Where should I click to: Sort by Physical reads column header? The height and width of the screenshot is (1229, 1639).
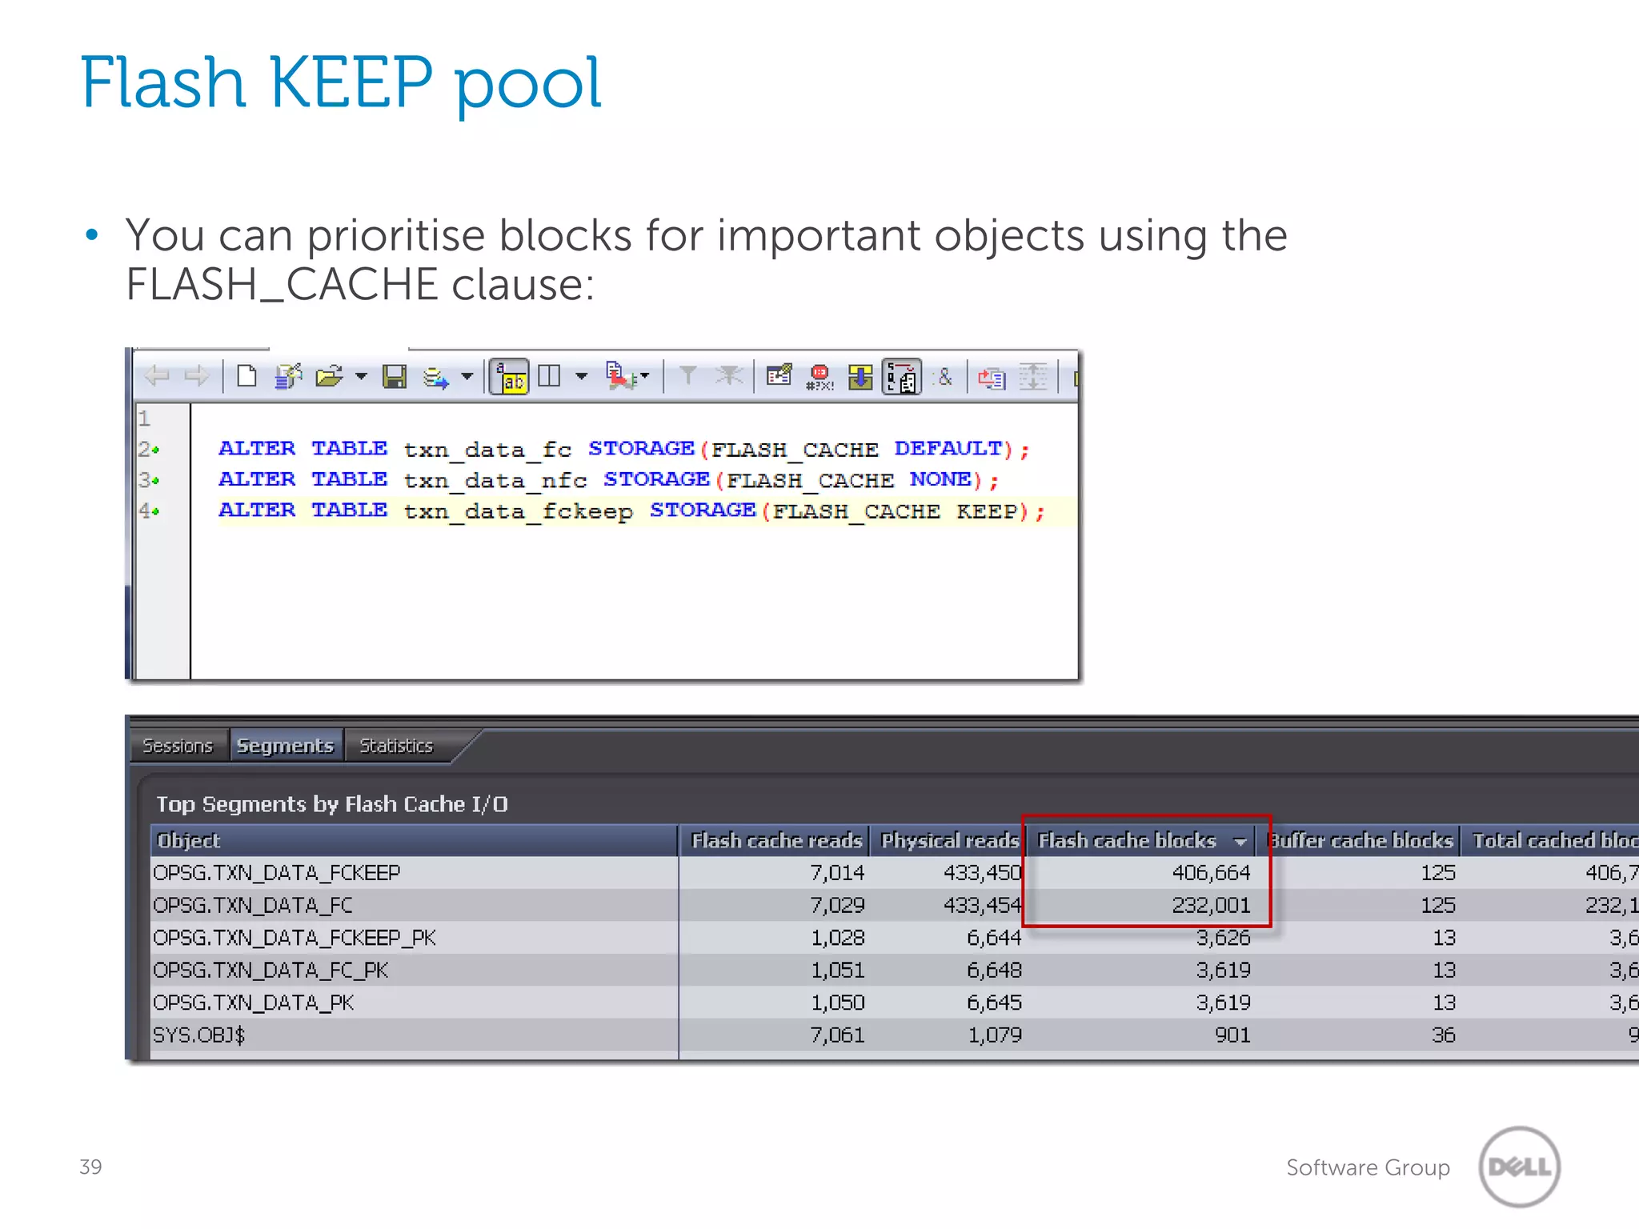point(948,840)
